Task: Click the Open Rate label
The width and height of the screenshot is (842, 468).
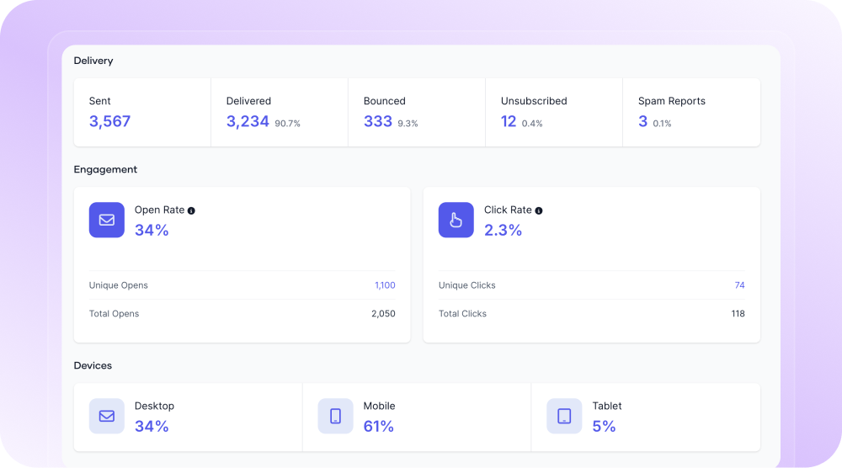Action: coord(159,210)
